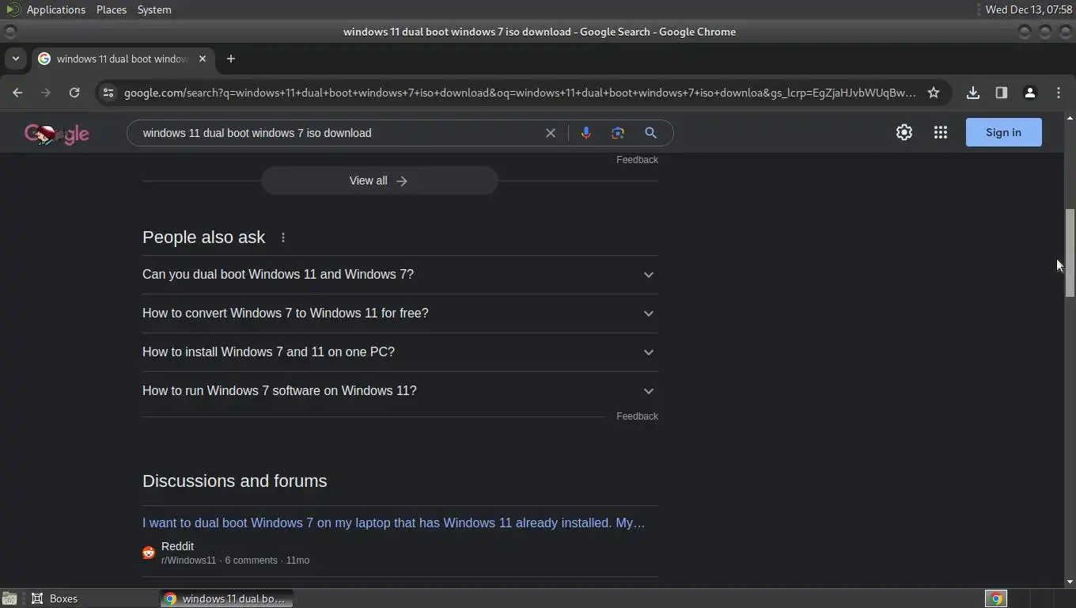Expand Can you dual boot Windows 11 question
This screenshot has height=608, width=1076.
tap(400, 275)
